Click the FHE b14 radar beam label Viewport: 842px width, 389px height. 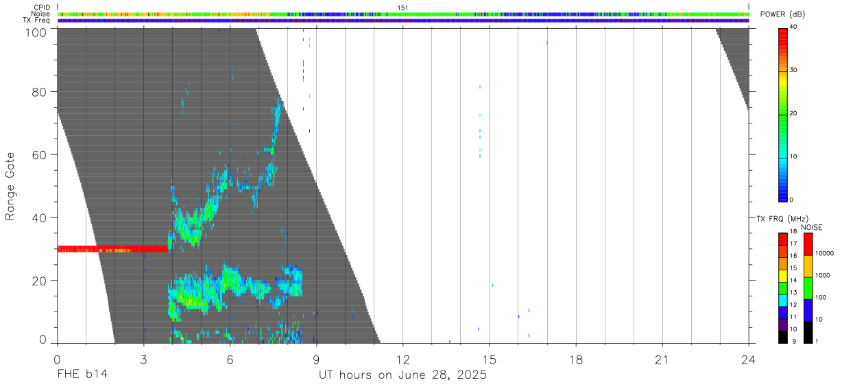[82, 375]
